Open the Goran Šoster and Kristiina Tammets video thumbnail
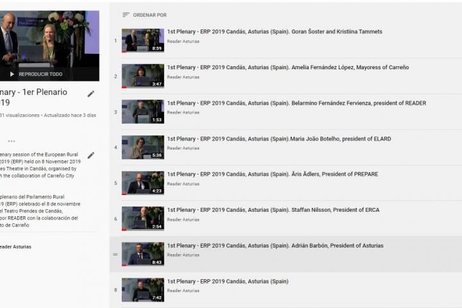 [142, 40]
